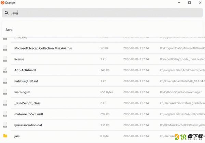
Task: Select the ACE-ADA64.dll file name
Action: 25,70
